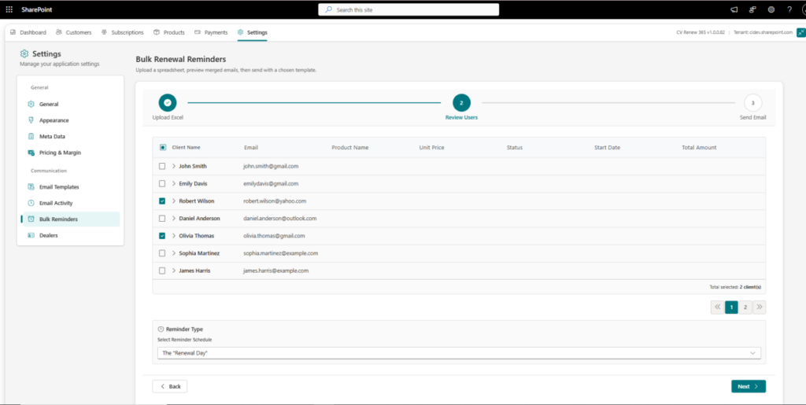The image size is (806, 405).
Task: Click the megaphone announcements icon
Action: (x=734, y=9)
